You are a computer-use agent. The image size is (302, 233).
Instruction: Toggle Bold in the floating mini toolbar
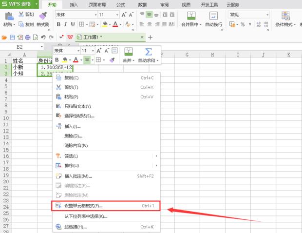click(x=57, y=60)
